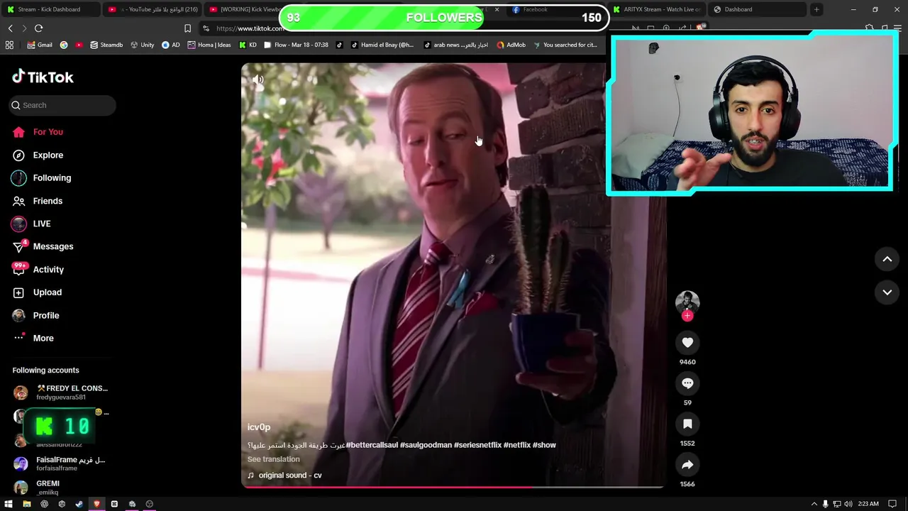Expand the More menu
Viewport: 908px width, 511px height.
[33, 338]
